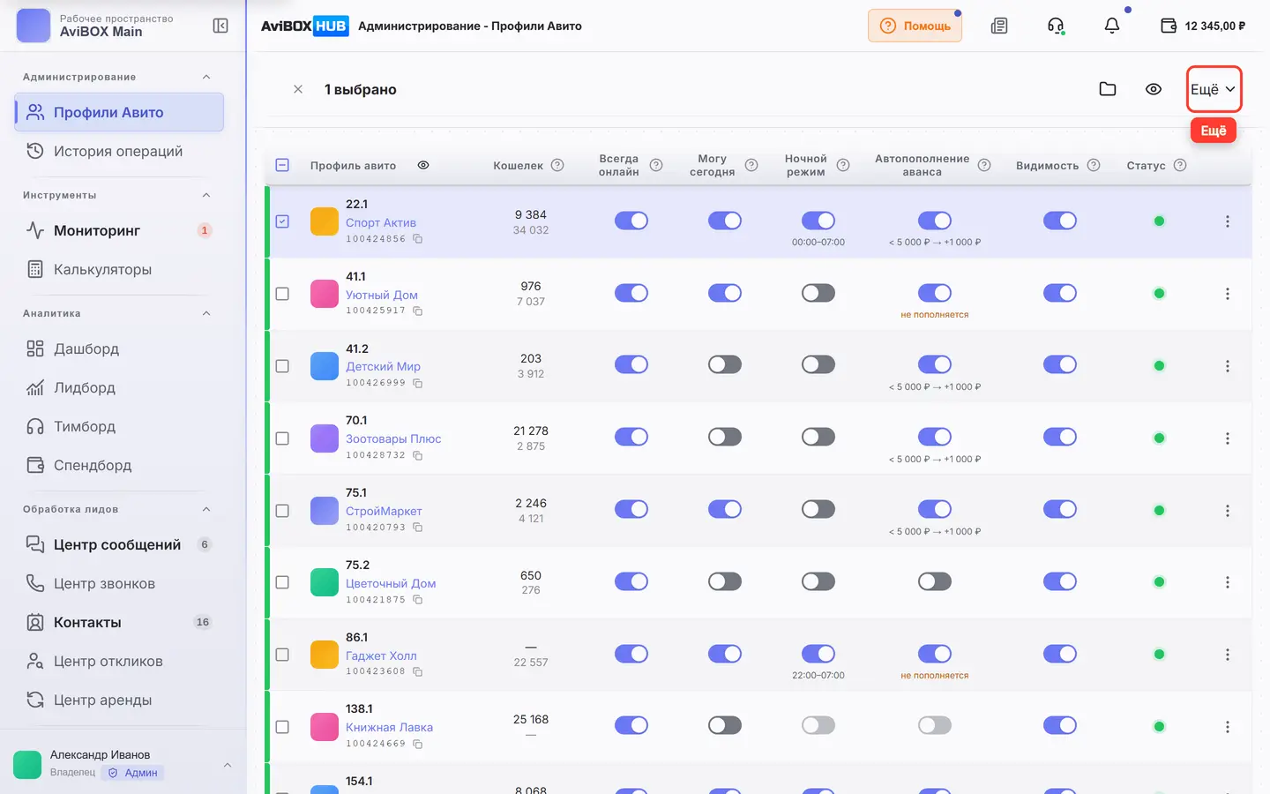
Task: Enable Могу сегодня for Детский Мир
Action: [725, 364]
